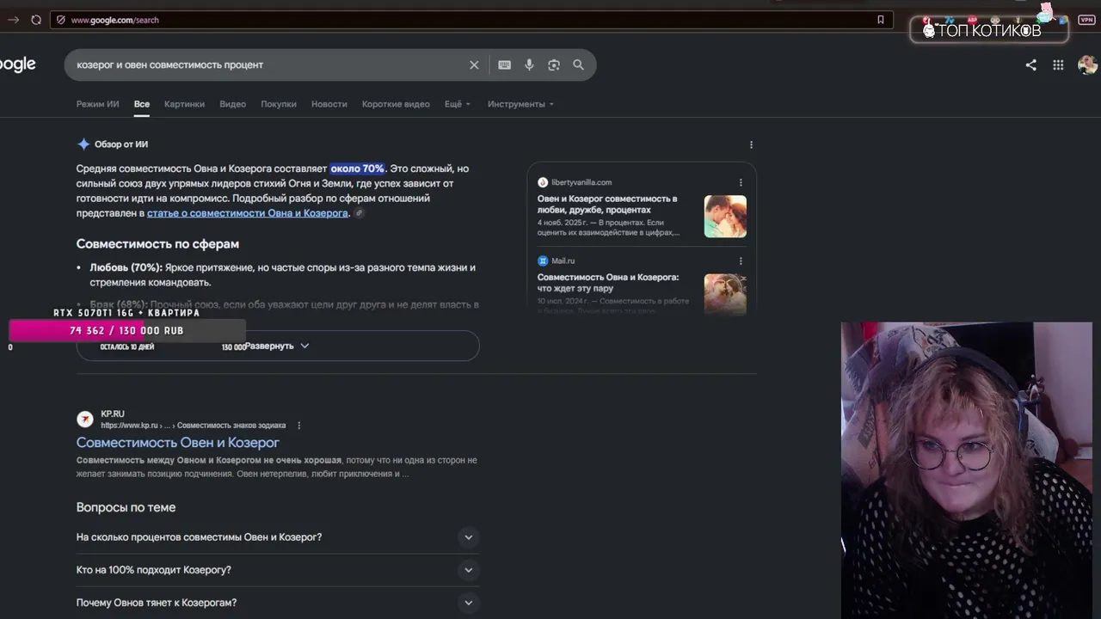Open the Инструменты dropdown
This screenshot has height=619, width=1101.
click(520, 104)
